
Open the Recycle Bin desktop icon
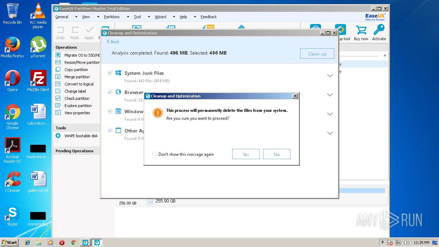[x=12, y=14]
